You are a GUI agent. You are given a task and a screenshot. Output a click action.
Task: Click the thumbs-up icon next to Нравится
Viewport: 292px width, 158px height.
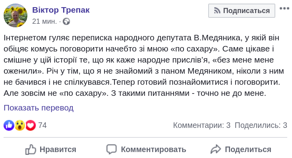coord(31,149)
